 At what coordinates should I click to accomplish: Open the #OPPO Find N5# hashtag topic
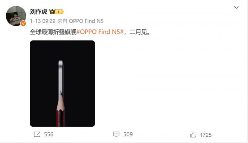point(100,32)
